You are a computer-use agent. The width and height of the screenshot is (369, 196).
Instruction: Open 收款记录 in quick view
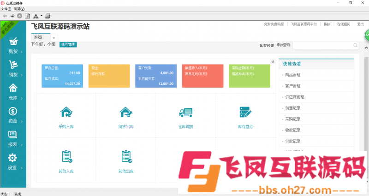(x=293, y=130)
